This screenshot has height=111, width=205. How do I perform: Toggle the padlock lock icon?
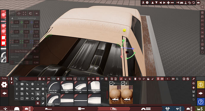pos(148,79)
